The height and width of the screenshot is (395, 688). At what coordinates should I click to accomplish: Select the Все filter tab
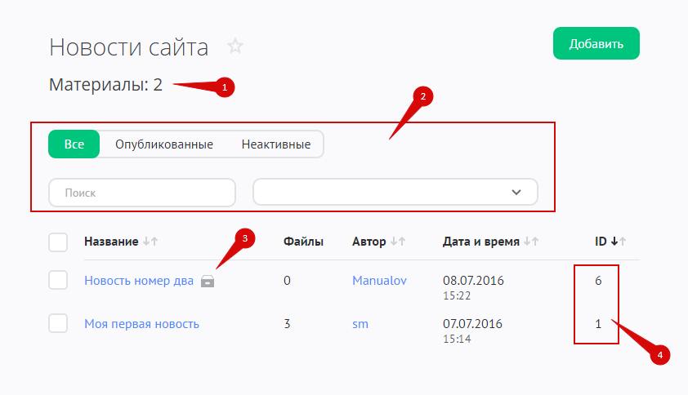pos(74,144)
